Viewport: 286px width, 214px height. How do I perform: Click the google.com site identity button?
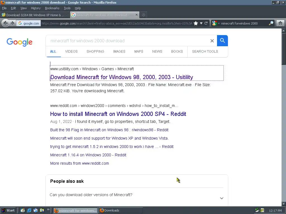[x=29, y=23]
